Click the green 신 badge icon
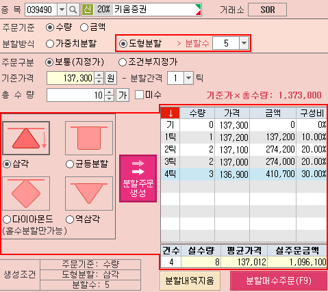328x292 pixels. (x=88, y=10)
